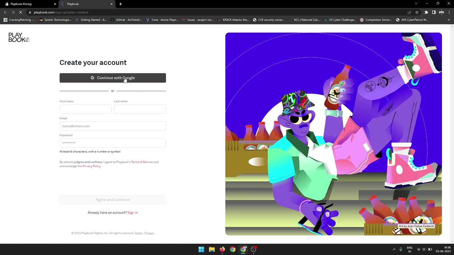Open the Issues project-zero bookmark
This screenshot has width=454, height=255.
pyautogui.click(x=198, y=20)
